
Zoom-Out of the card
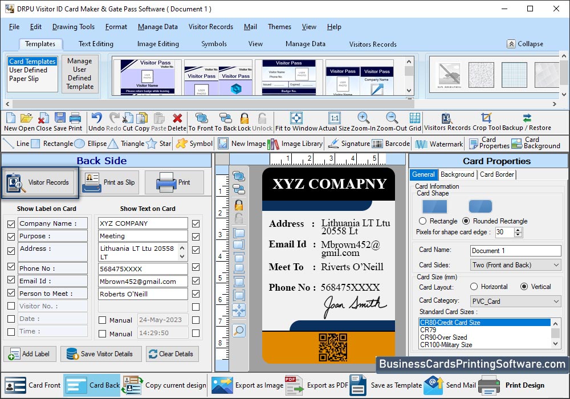pos(392,122)
